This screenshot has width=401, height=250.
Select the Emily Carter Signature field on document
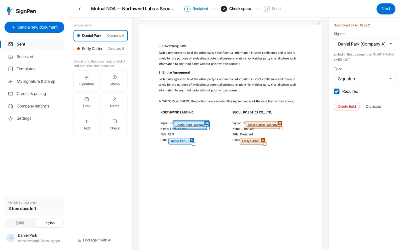tap(263, 124)
